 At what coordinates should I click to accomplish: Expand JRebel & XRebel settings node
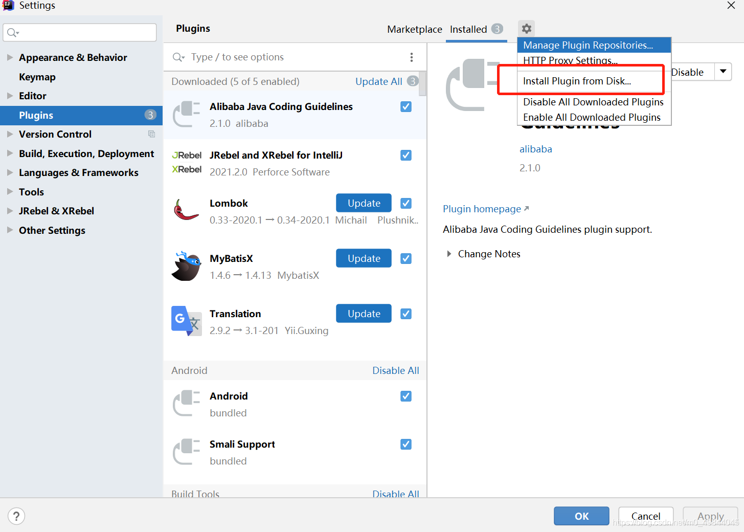click(10, 211)
